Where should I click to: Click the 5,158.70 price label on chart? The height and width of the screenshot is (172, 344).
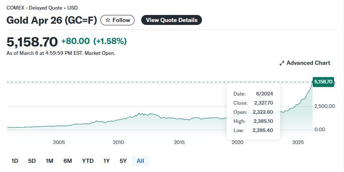pyautogui.click(x=324, y=82)
